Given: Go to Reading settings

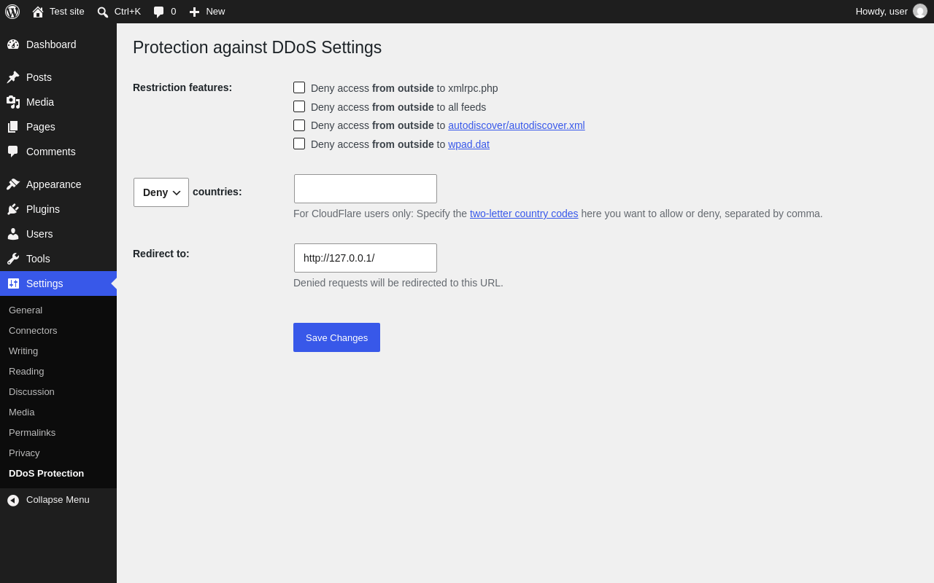Looking at the screenshot, I should (x=26, y=371).
